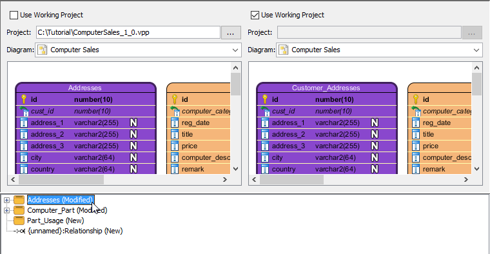Click foreign key icon for cust_id in Customer_Addresses

(x=265, y=111)
